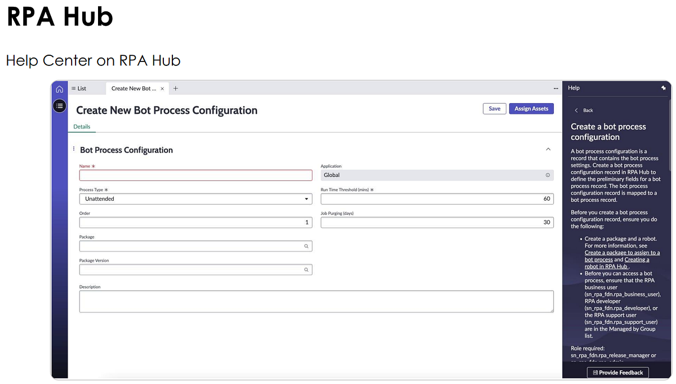The height and width of the screenshot is (384, 676).
Task: Select the Create New Bot tab
Action: 132,89
